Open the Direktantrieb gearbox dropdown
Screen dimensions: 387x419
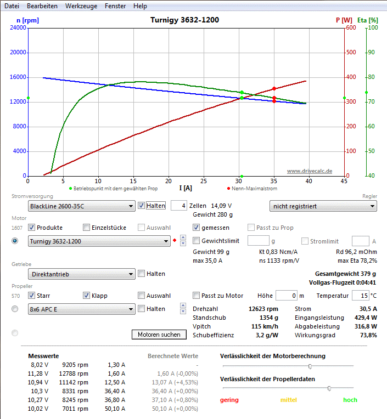tap(81, 274)
